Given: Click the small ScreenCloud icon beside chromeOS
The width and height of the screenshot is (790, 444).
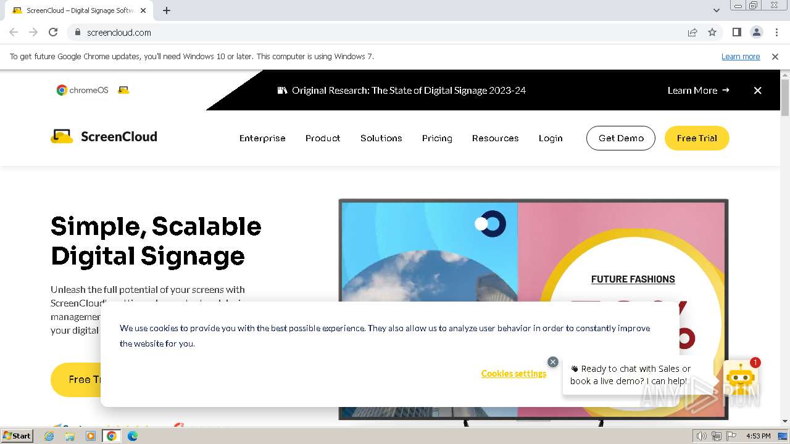Looking at the screenshot, I should click(x=123, y=90).
